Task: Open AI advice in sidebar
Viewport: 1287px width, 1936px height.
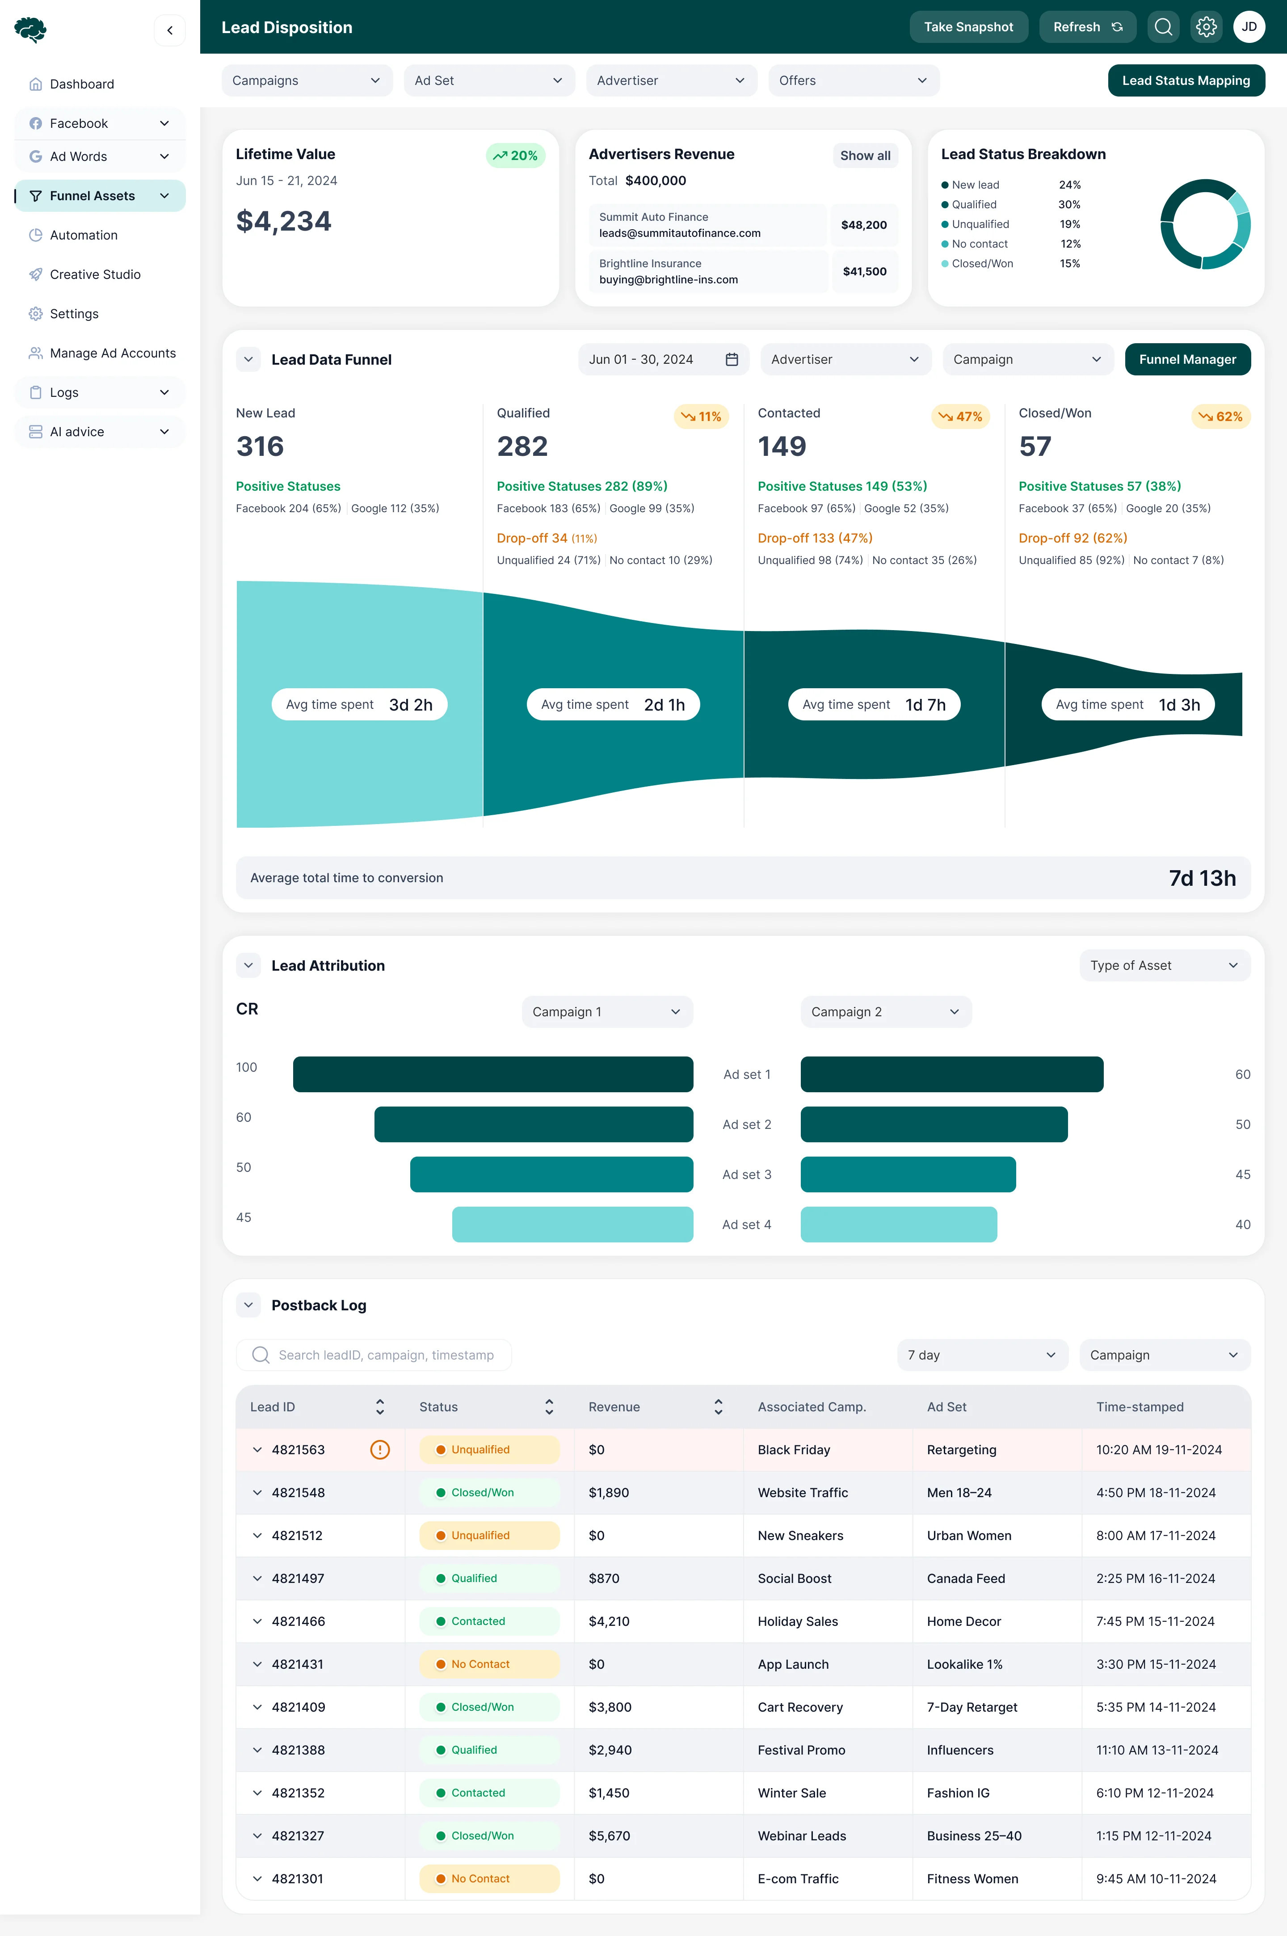Action: [x=100, y=432]
